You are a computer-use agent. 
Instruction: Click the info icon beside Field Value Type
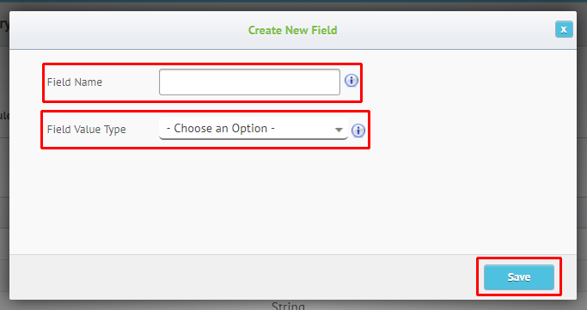point(358,131)
